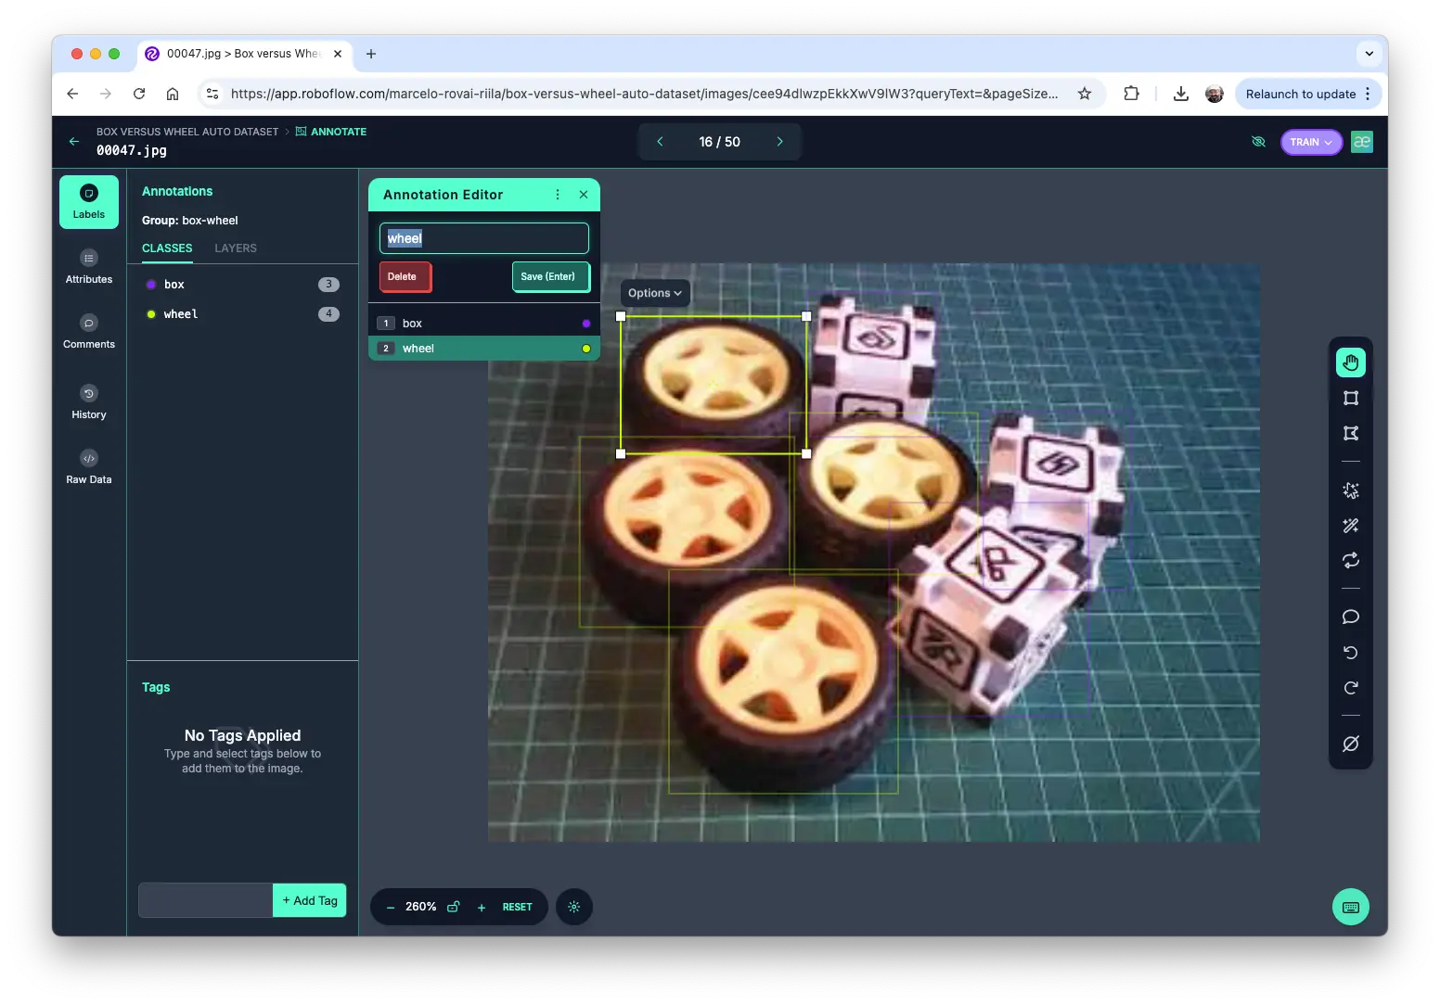Expand the Options dropdown
The height and width of the screenshot is (1005, 1440).
point(654,293)
